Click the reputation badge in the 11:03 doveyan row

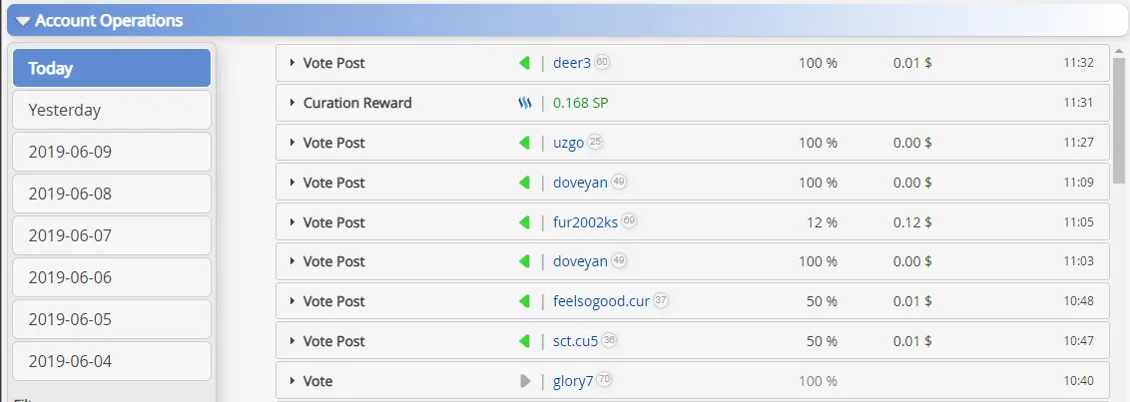point(618,260)
